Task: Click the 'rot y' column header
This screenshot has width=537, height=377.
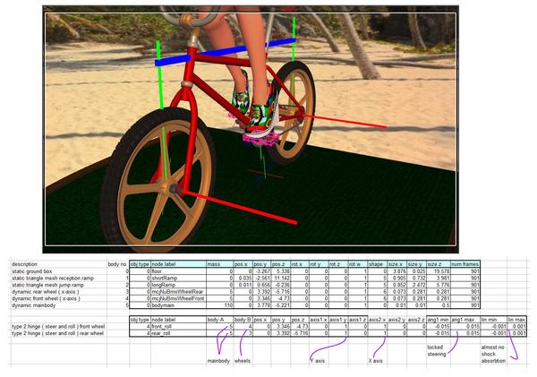Action: tap(319, 264)
